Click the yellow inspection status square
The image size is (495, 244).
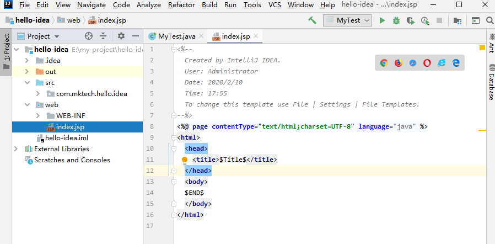point(482,47)
